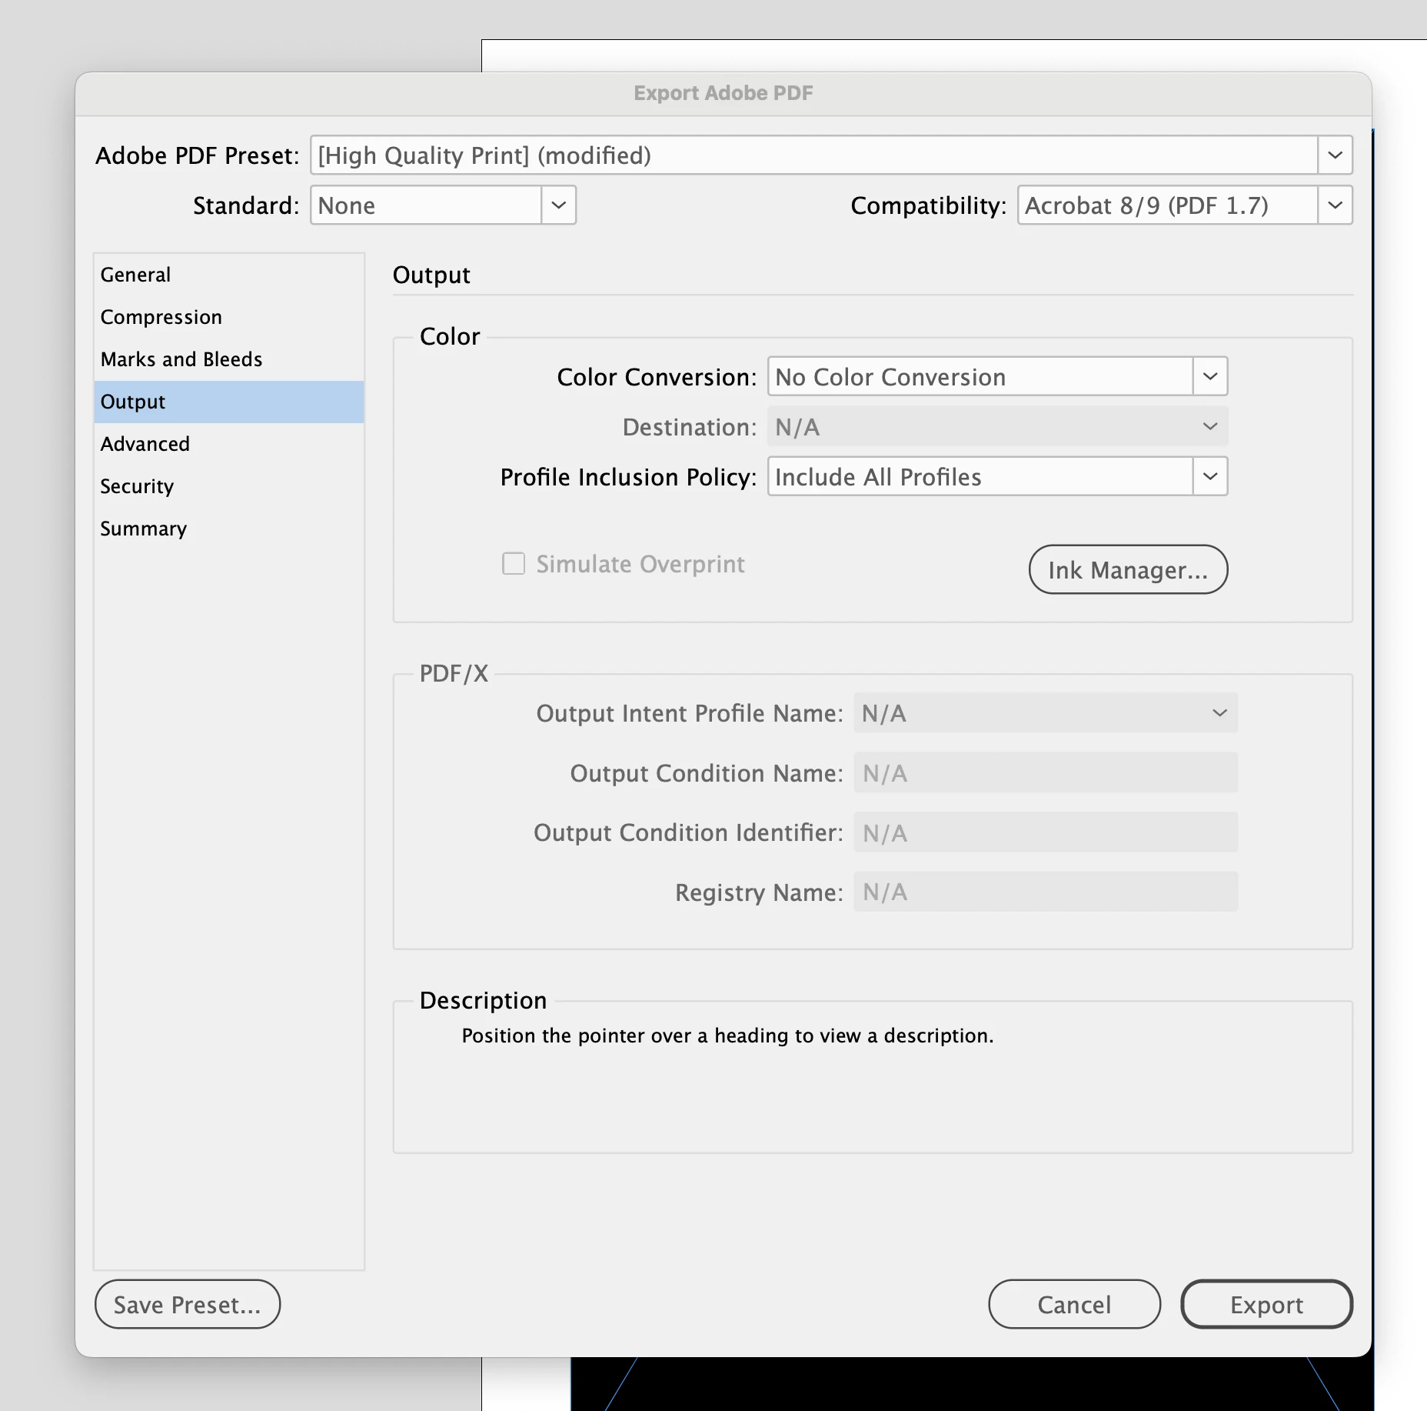This screenshot has width=1427, height=1411.
Task: Click the Output Condition Identifier field
Action: pos(1046,832)
